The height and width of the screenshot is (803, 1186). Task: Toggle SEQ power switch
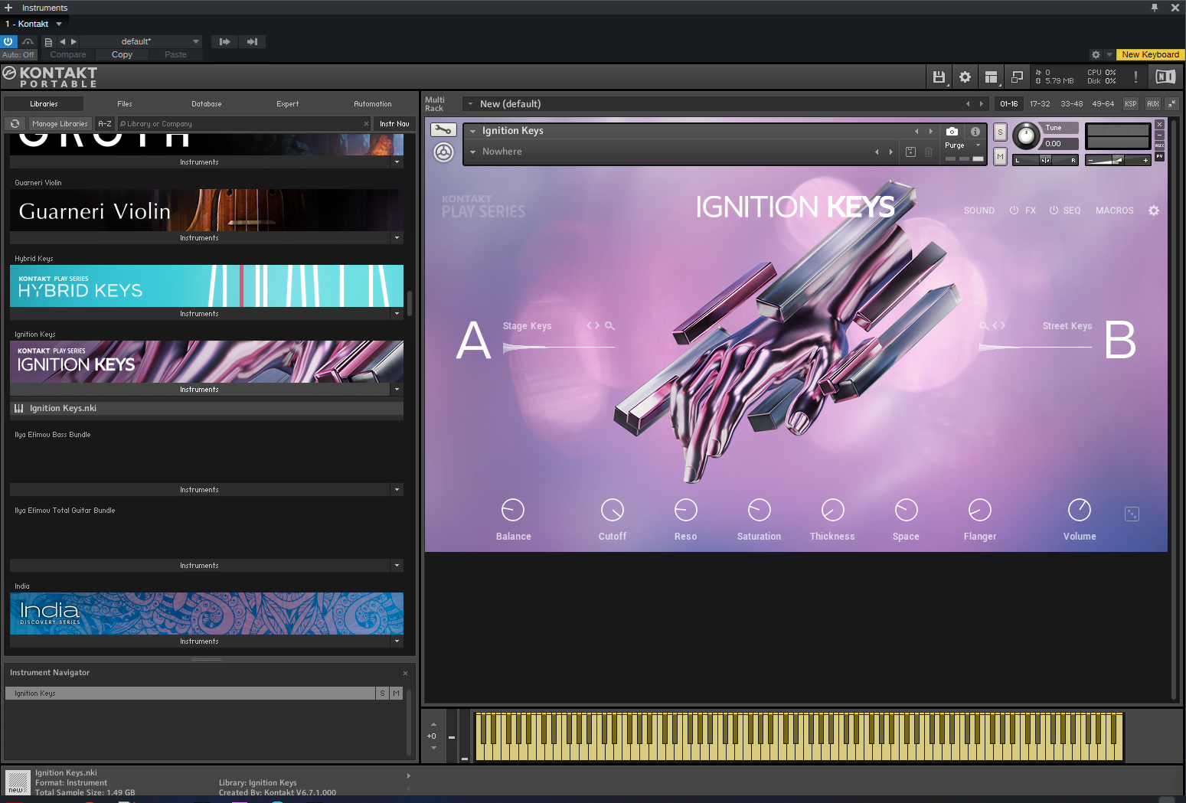tap(1054, 211)
